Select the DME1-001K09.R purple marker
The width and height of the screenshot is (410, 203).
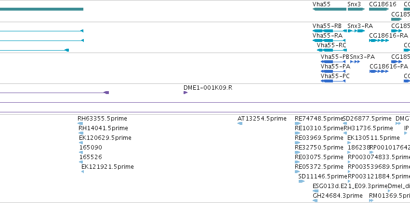185,93
